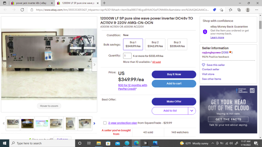Switch to power jack inverter 48v tab

click(31, 3)
